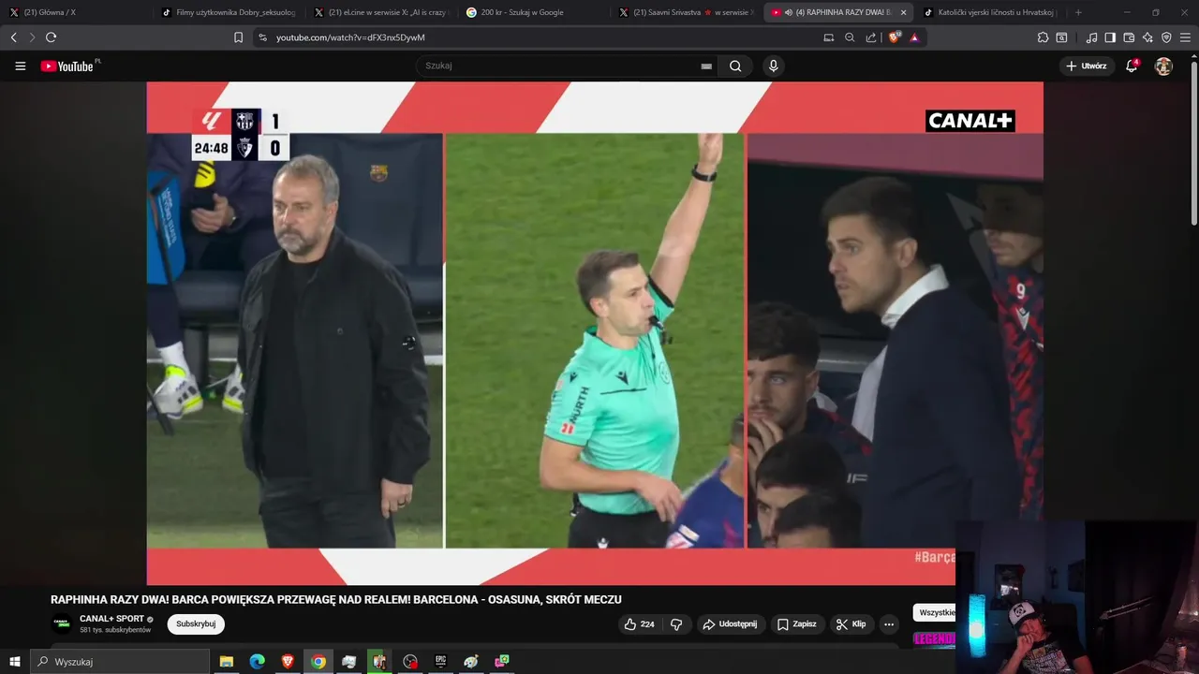This screenshot has width=1199, height=674.
Task: Open the Brave Wallet icon
Action: [1129, 37]
